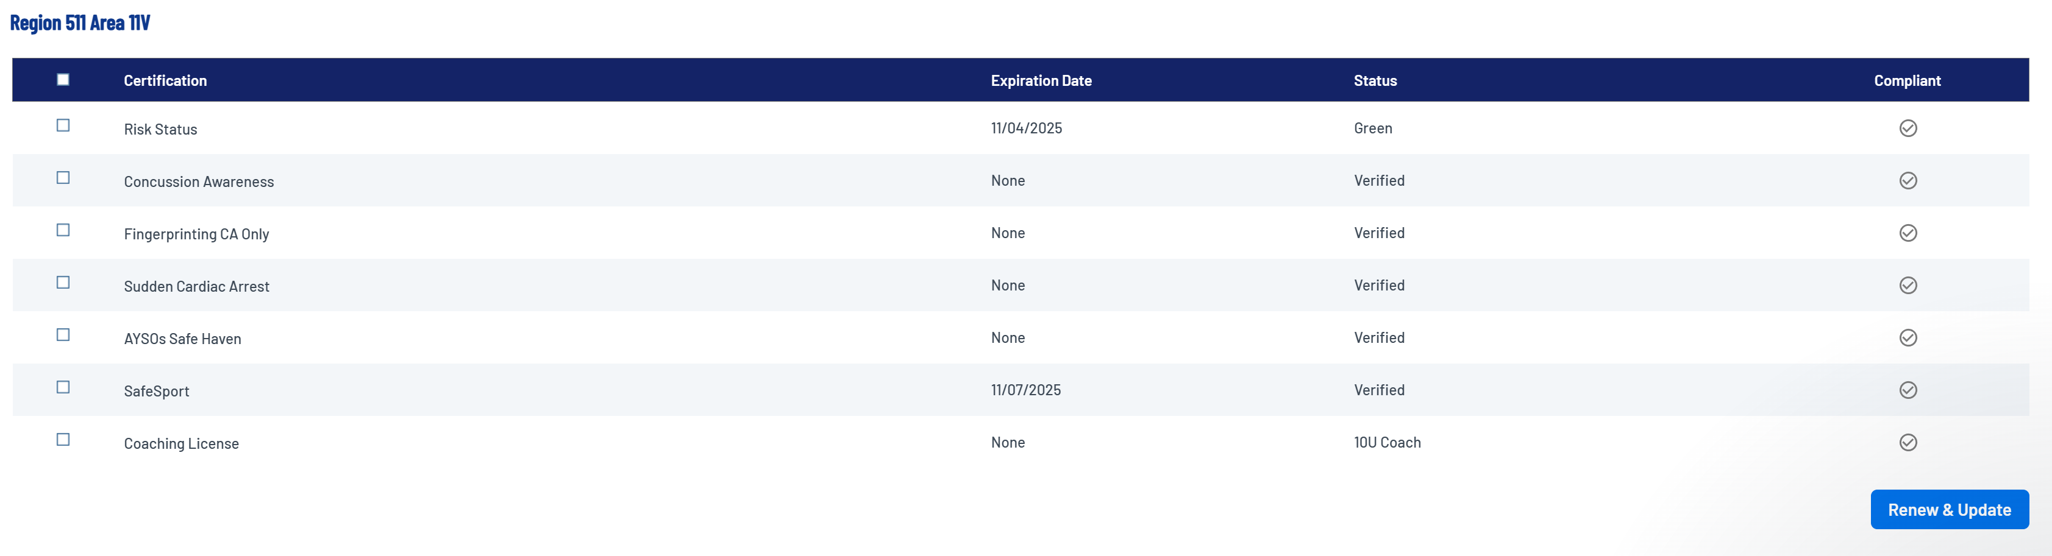The width and height of the screenshot is (2052, 556).
Task: Click the Fingerprinting CA Only certification name
Action: click(x=196, y=234)
